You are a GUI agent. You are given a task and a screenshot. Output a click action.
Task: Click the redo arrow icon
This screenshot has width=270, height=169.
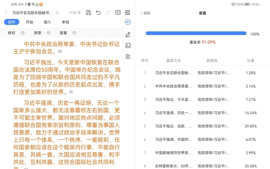click(108, 13)
